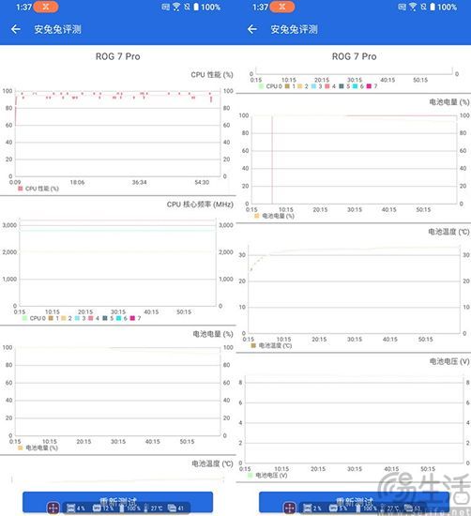Tap the silent-mode bell icon in the right status bar

(x=423, y=7)
